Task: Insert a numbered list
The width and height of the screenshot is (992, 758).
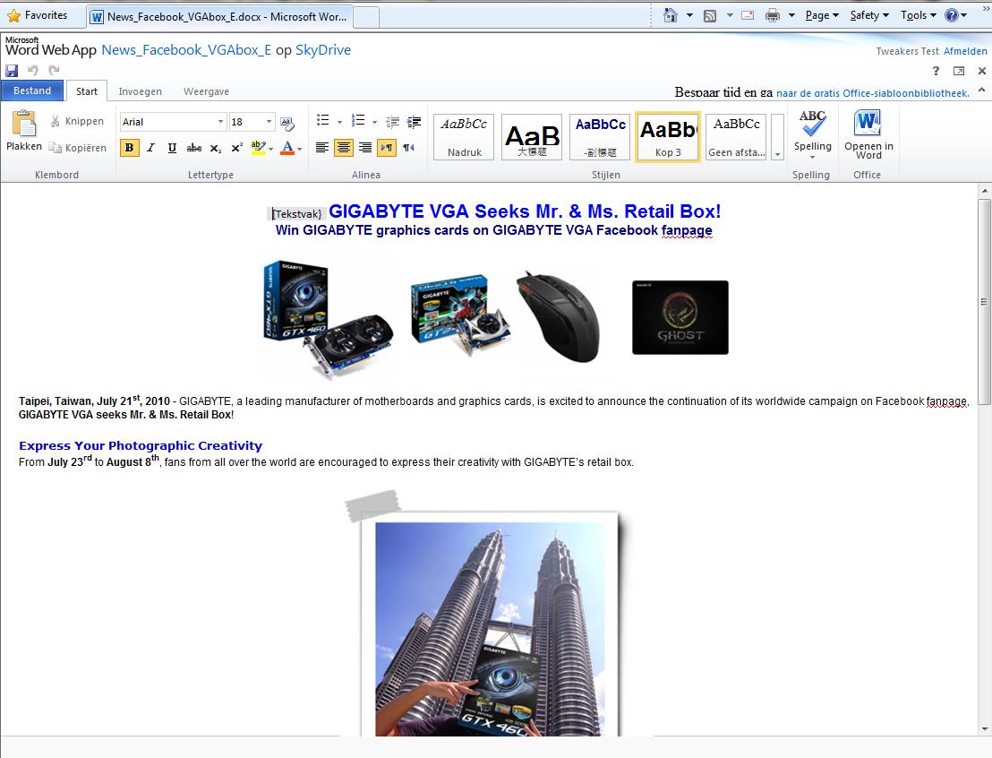Action: click(358, 120)
